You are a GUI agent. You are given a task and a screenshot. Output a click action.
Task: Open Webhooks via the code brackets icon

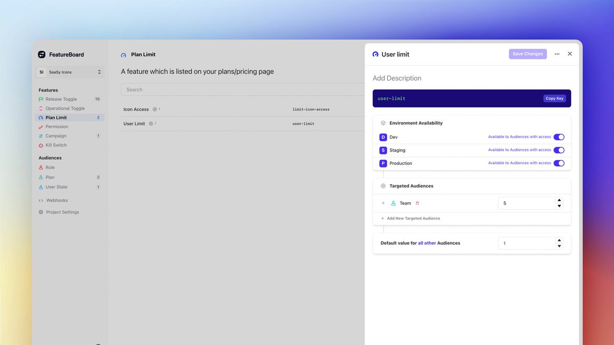(40, 200)
